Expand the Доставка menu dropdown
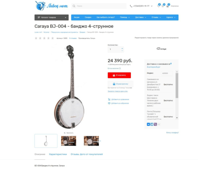The height and width of the screenshot is (170, 198). [140, 17]
